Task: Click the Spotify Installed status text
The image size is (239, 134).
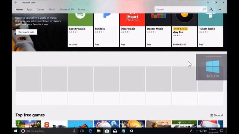Action: [x=73, y=45]
